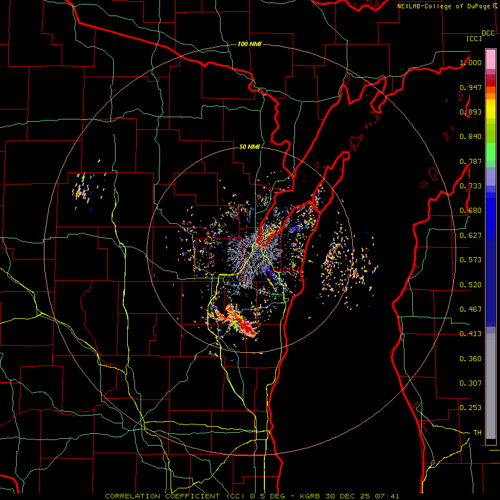Viewport: 500px width, 500px height.
Task: Click the 100 NMI range ring label
Action: 249,44
